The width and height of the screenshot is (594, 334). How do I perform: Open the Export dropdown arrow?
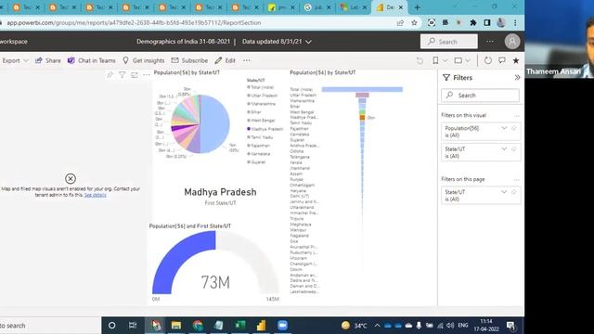26,60
